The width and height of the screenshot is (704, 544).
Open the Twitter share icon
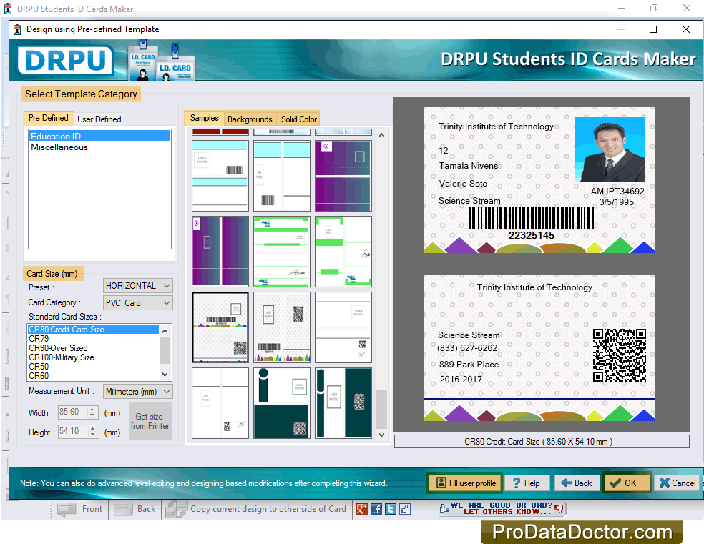391,509
